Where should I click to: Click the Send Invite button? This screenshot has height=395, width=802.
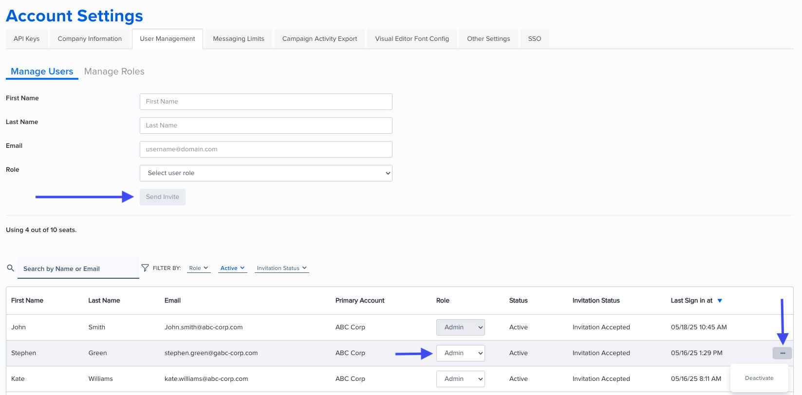[163, 197]
